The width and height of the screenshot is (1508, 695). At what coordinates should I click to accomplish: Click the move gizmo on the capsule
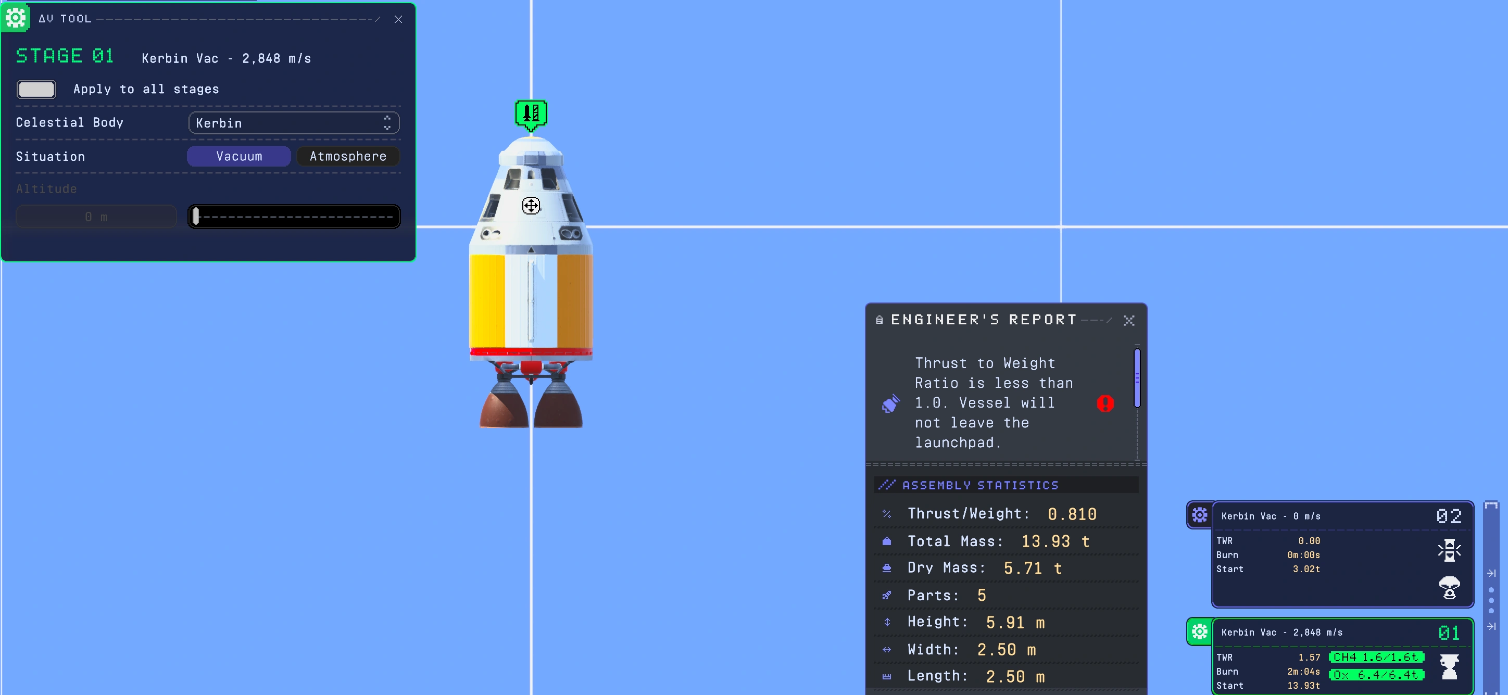(x=531, y=206)
